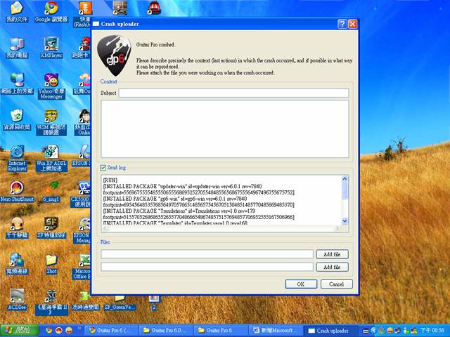
Task: Select the broadband connection desktop icon
Action: [17, 264]
